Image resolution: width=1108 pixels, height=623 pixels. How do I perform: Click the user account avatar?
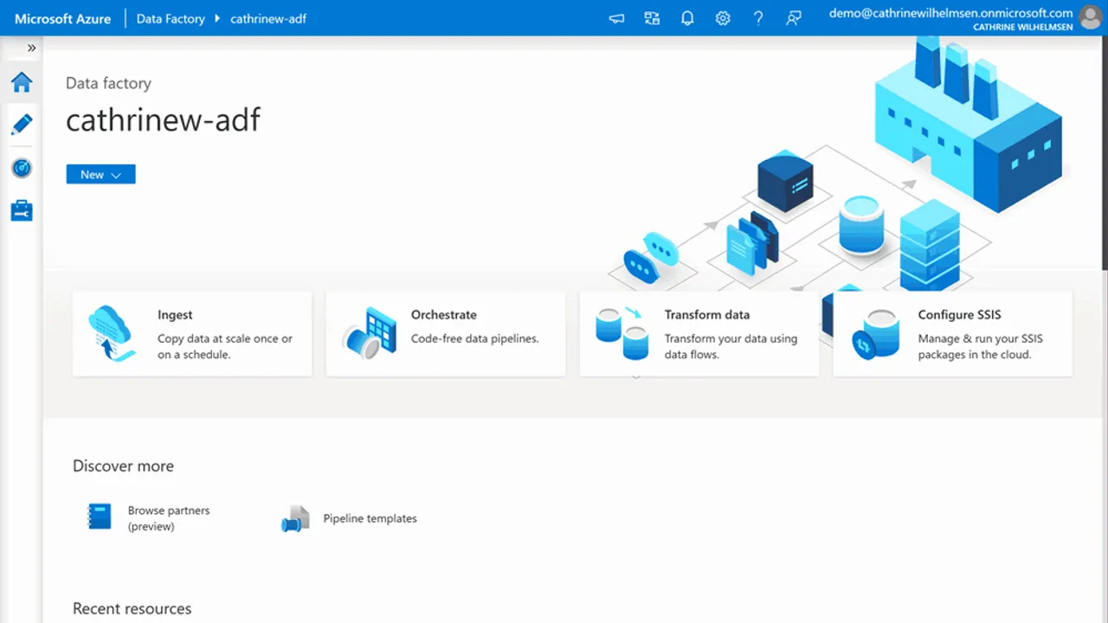pos(1090,18)
